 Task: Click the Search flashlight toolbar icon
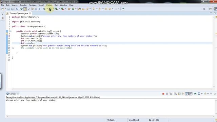click(87, 9)
